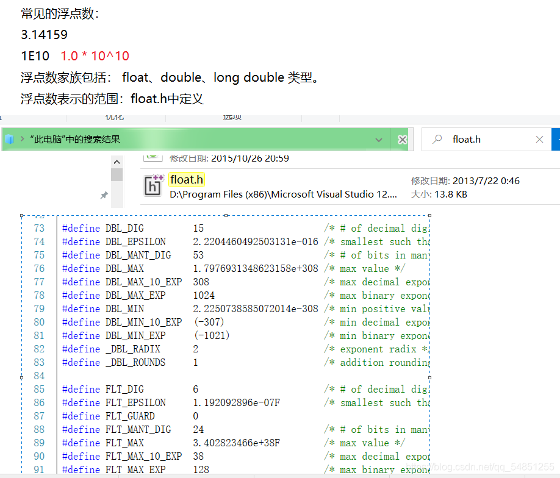Click DBL_EPSILON value on line 74
The image size is (560, 478).
pos(256,241)
